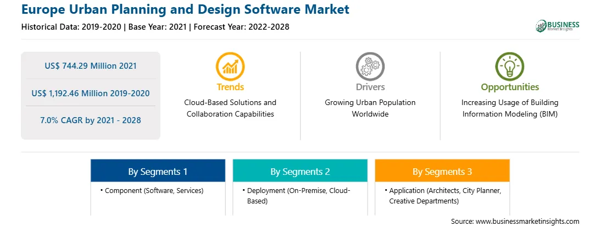Click the Europe Urban Planning and Design title
Image resolution: width=600 pixels, height=226 pixels.
[x=185, y=9]
